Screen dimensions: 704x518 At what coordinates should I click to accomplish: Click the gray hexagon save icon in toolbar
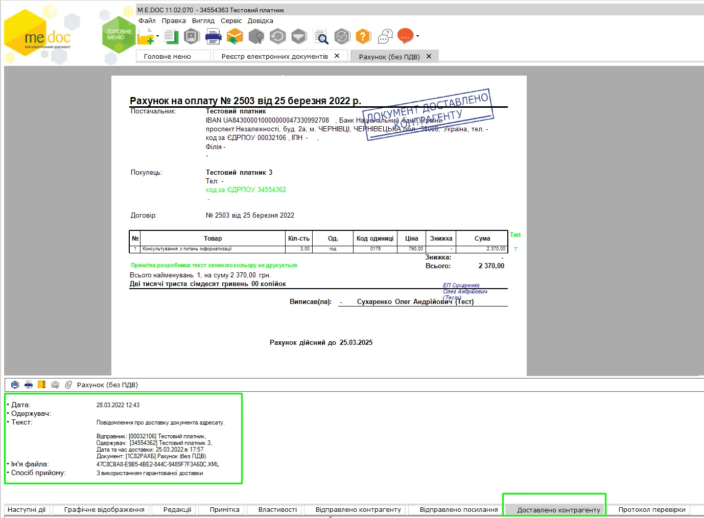tap(192, 36)
